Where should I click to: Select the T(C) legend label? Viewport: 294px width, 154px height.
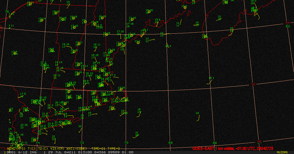[32, 149]
